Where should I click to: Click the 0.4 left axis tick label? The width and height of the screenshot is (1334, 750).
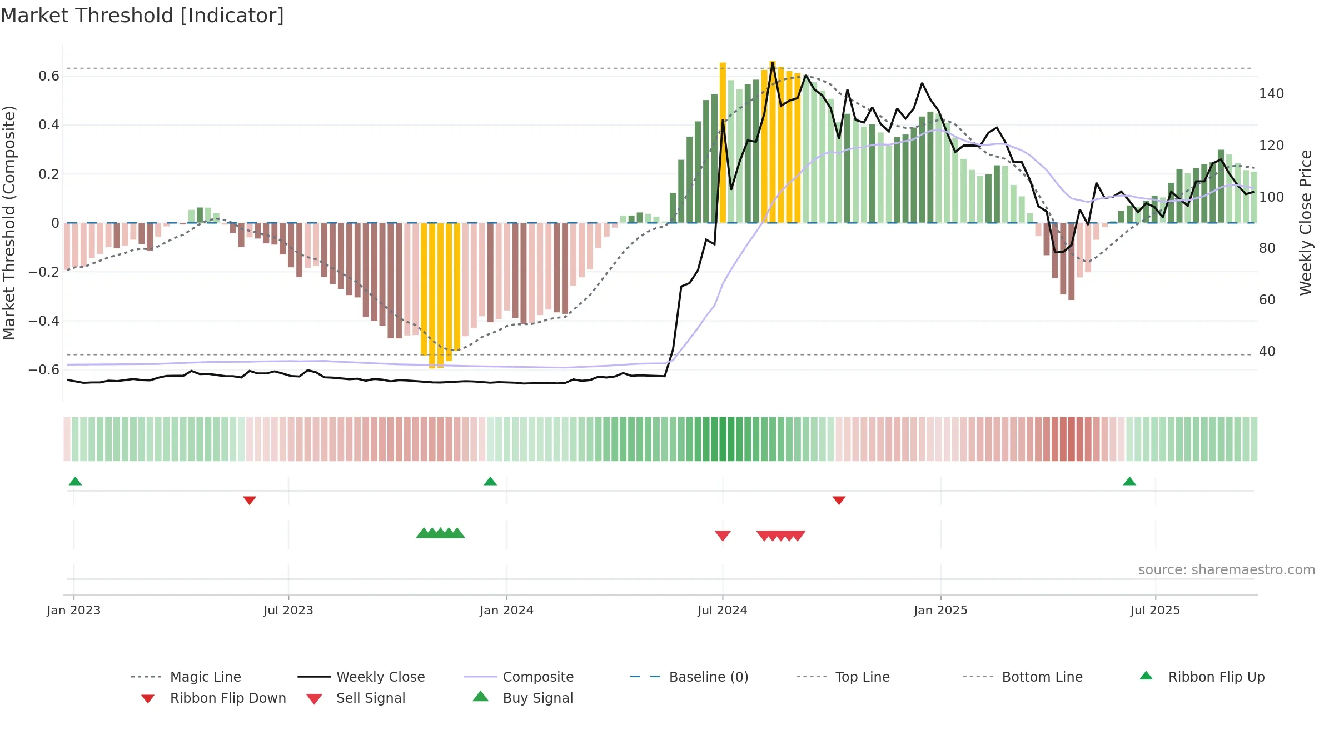pos(49,125)
